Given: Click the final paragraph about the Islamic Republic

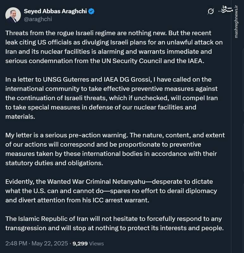Looking at the screenshot, I should coord(114,224).
